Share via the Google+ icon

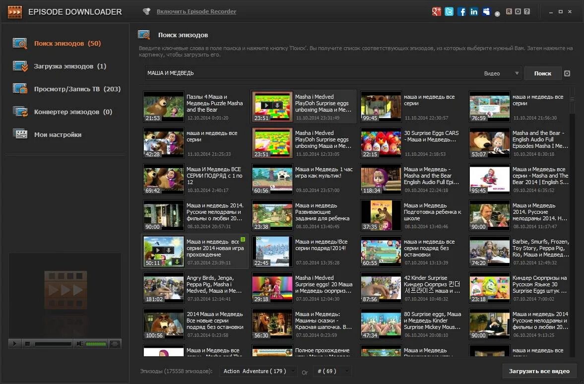(436, 11)
